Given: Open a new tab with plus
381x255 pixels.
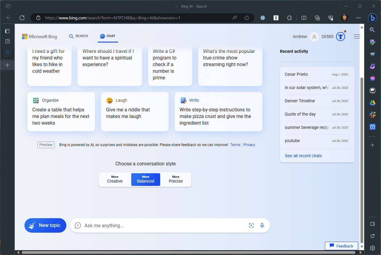Looking at the screenshot, I should (8, 65).
